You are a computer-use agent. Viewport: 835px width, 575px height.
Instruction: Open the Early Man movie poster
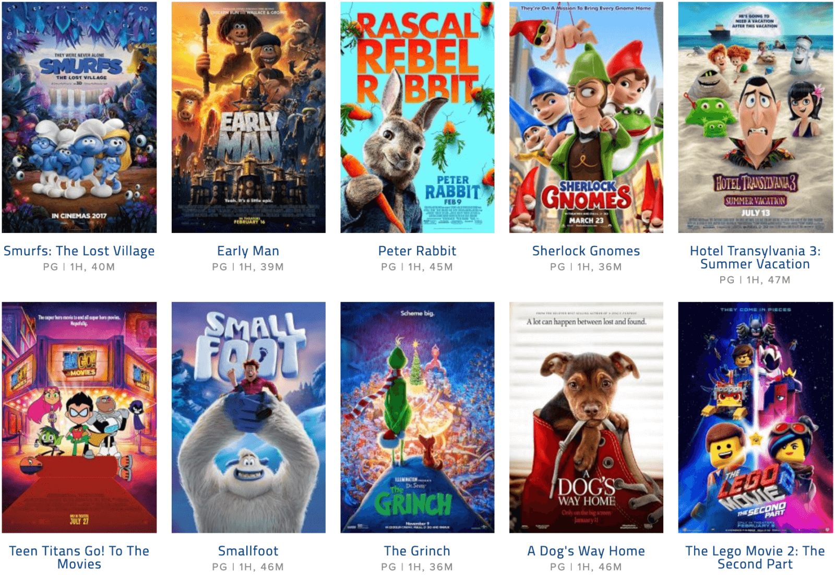click(x=248, y=117)
